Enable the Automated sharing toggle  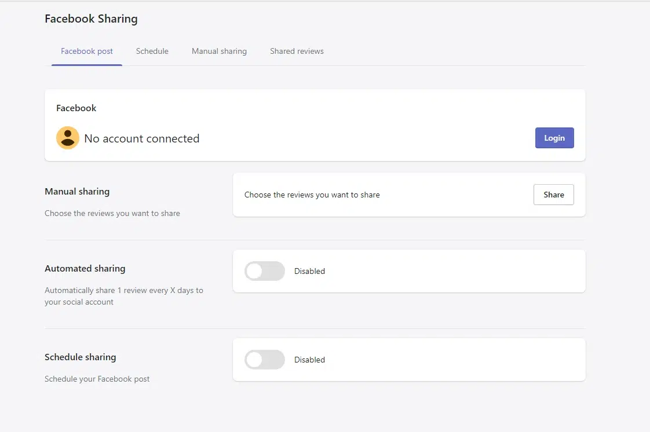[264, 271]
